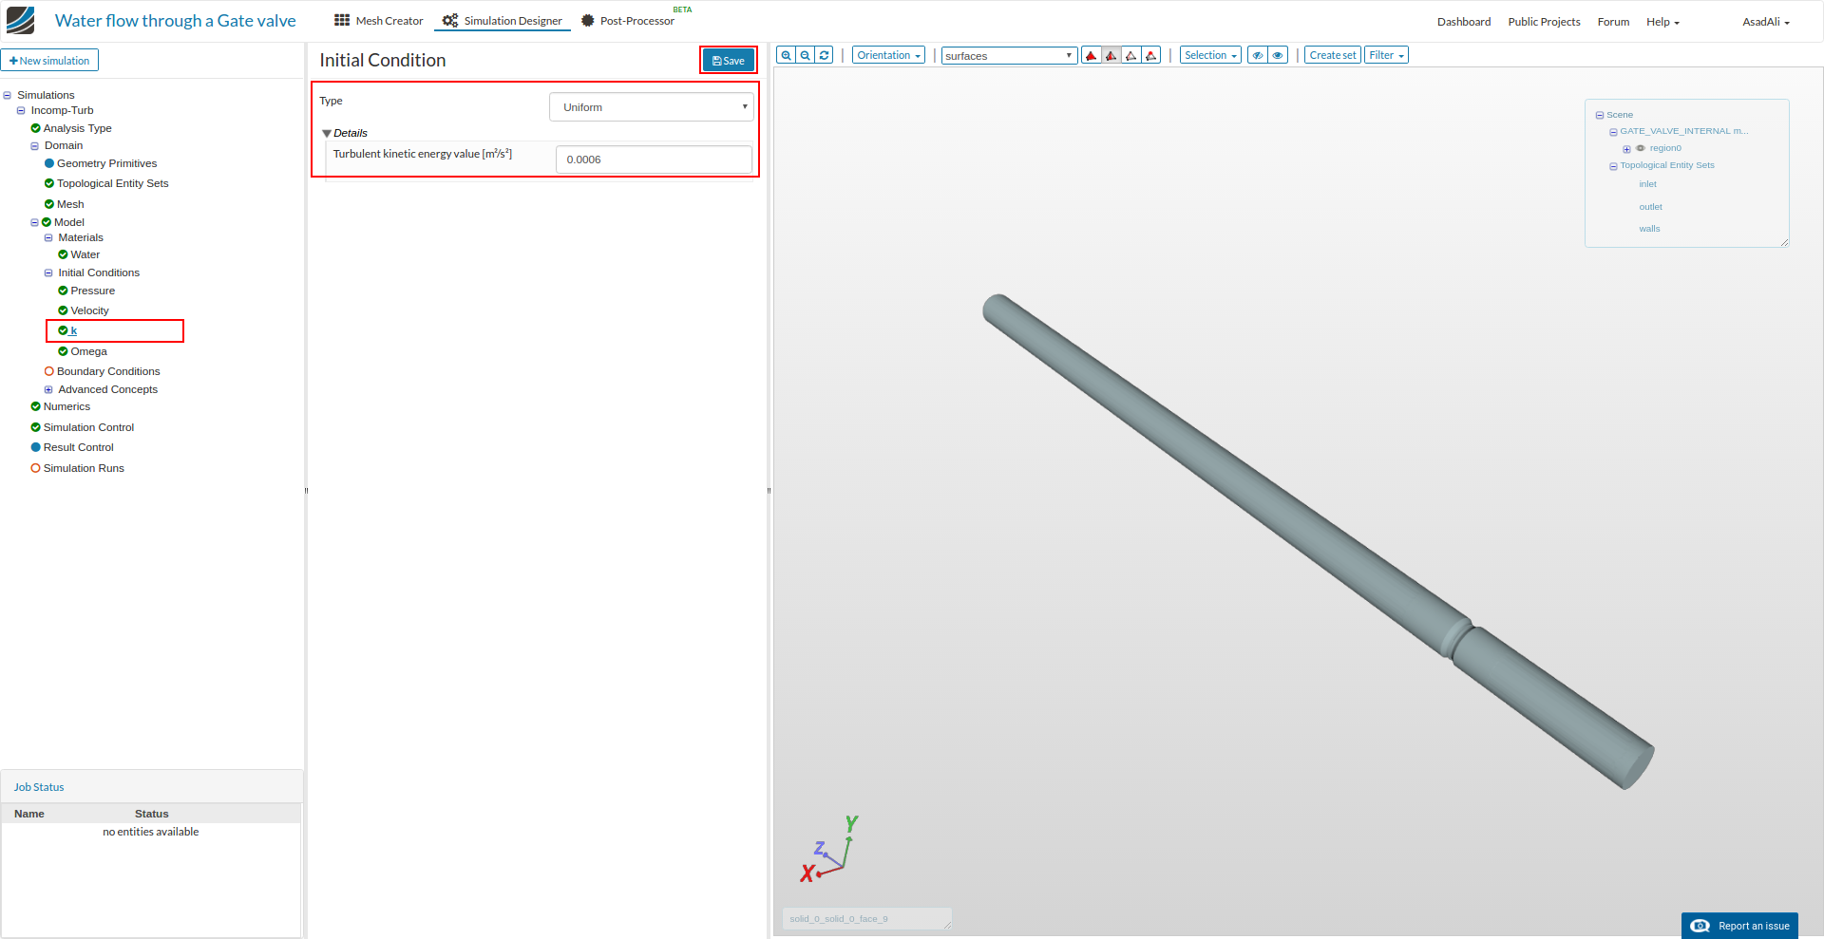
Task: Open the Filter dropdown
Action: [1386, 55]
